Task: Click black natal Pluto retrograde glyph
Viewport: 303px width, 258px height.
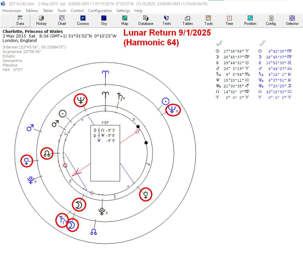Action: coord(102,212)
